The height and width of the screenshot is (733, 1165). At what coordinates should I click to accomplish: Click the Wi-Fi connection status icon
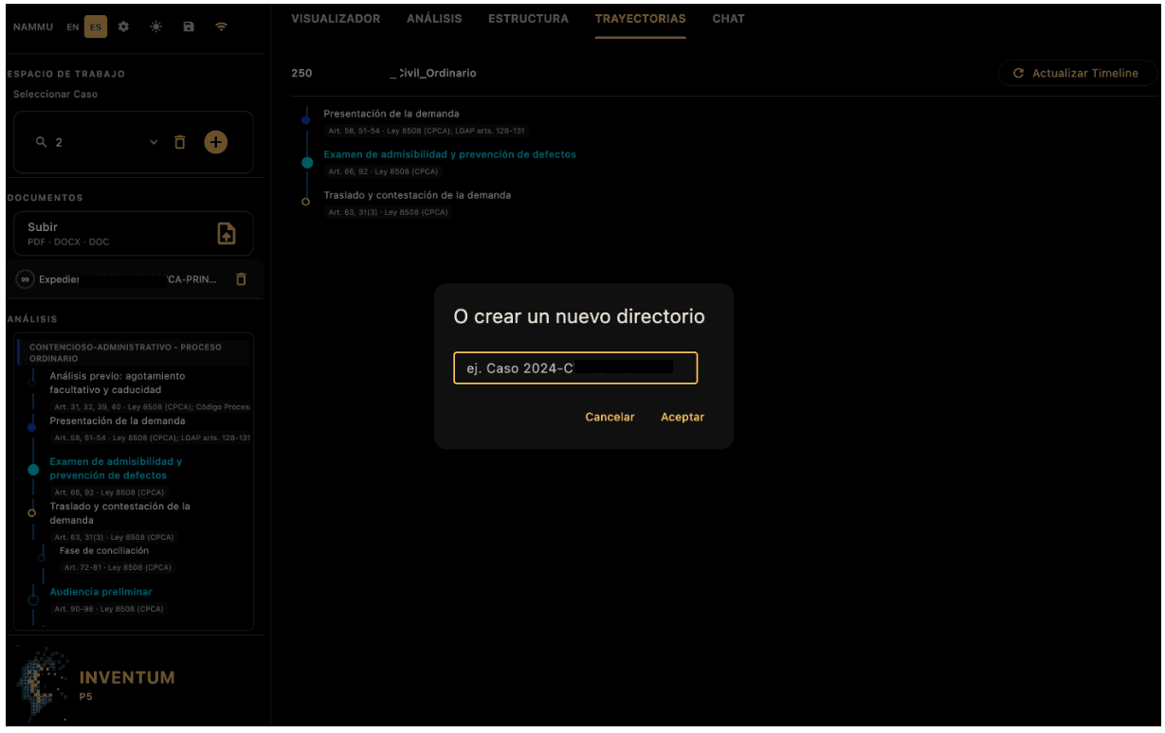221,27
